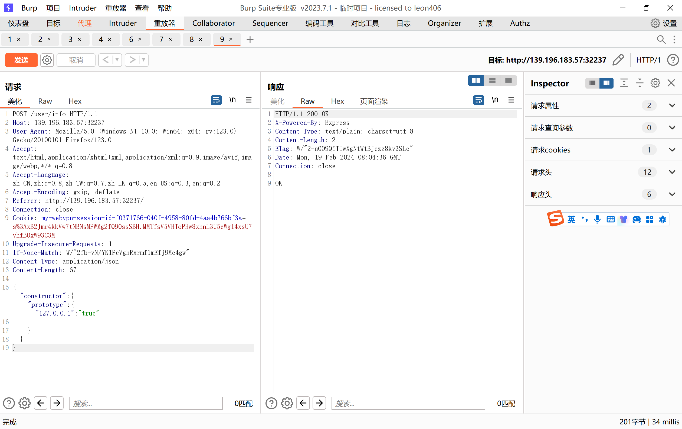This screenshot has width=682, height=429.
Task: Go to previous match in request search
Action: (41, 403)
